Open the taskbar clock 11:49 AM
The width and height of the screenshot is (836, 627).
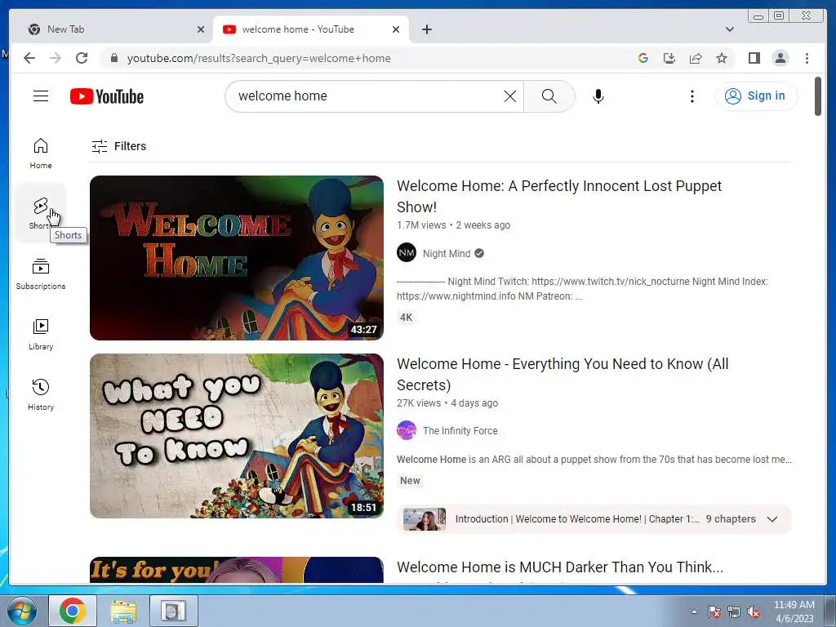click(794, 611)
